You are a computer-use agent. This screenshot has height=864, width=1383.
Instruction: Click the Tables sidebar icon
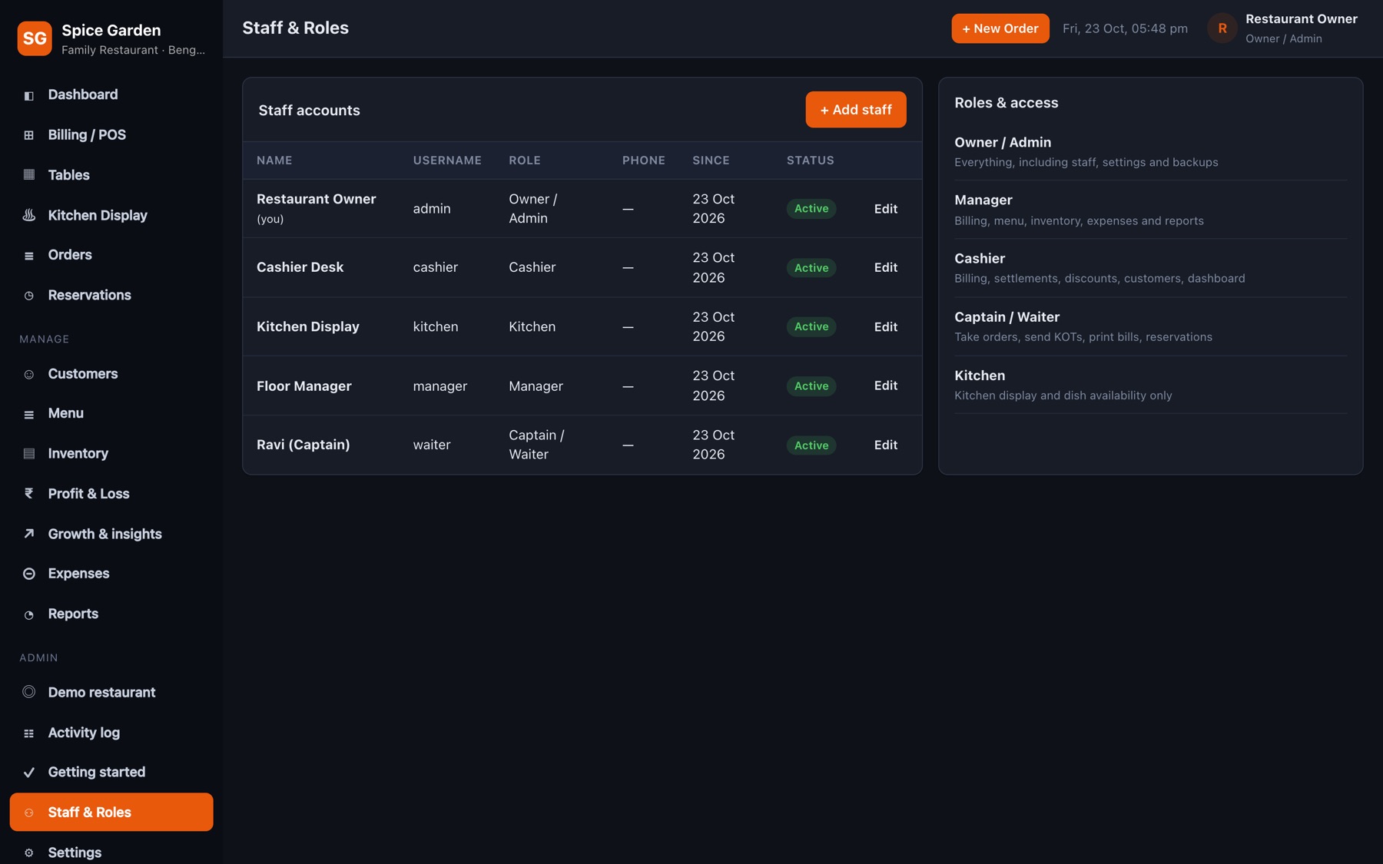[x=29, y=175]
